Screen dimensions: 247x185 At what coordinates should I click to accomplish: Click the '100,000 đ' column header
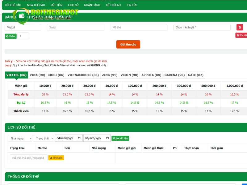pyautogui.click(x=135, y=86)
